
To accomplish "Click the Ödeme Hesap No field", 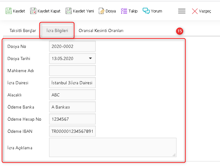I will point(72,119).
